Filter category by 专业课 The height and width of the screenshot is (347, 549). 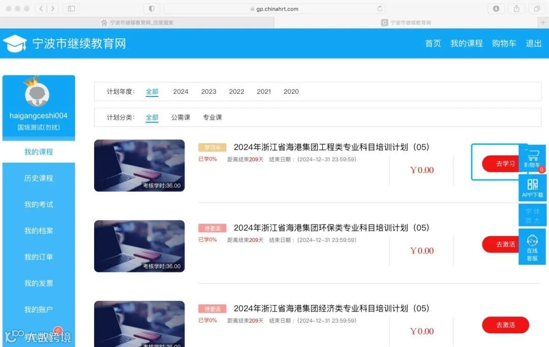coord(212,117)
